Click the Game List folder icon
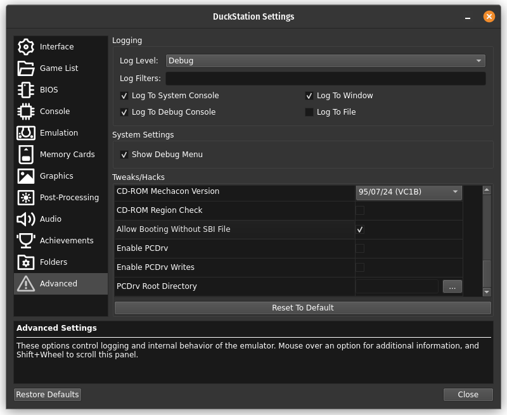The image size is (507, 415). [x=26, y=68]
